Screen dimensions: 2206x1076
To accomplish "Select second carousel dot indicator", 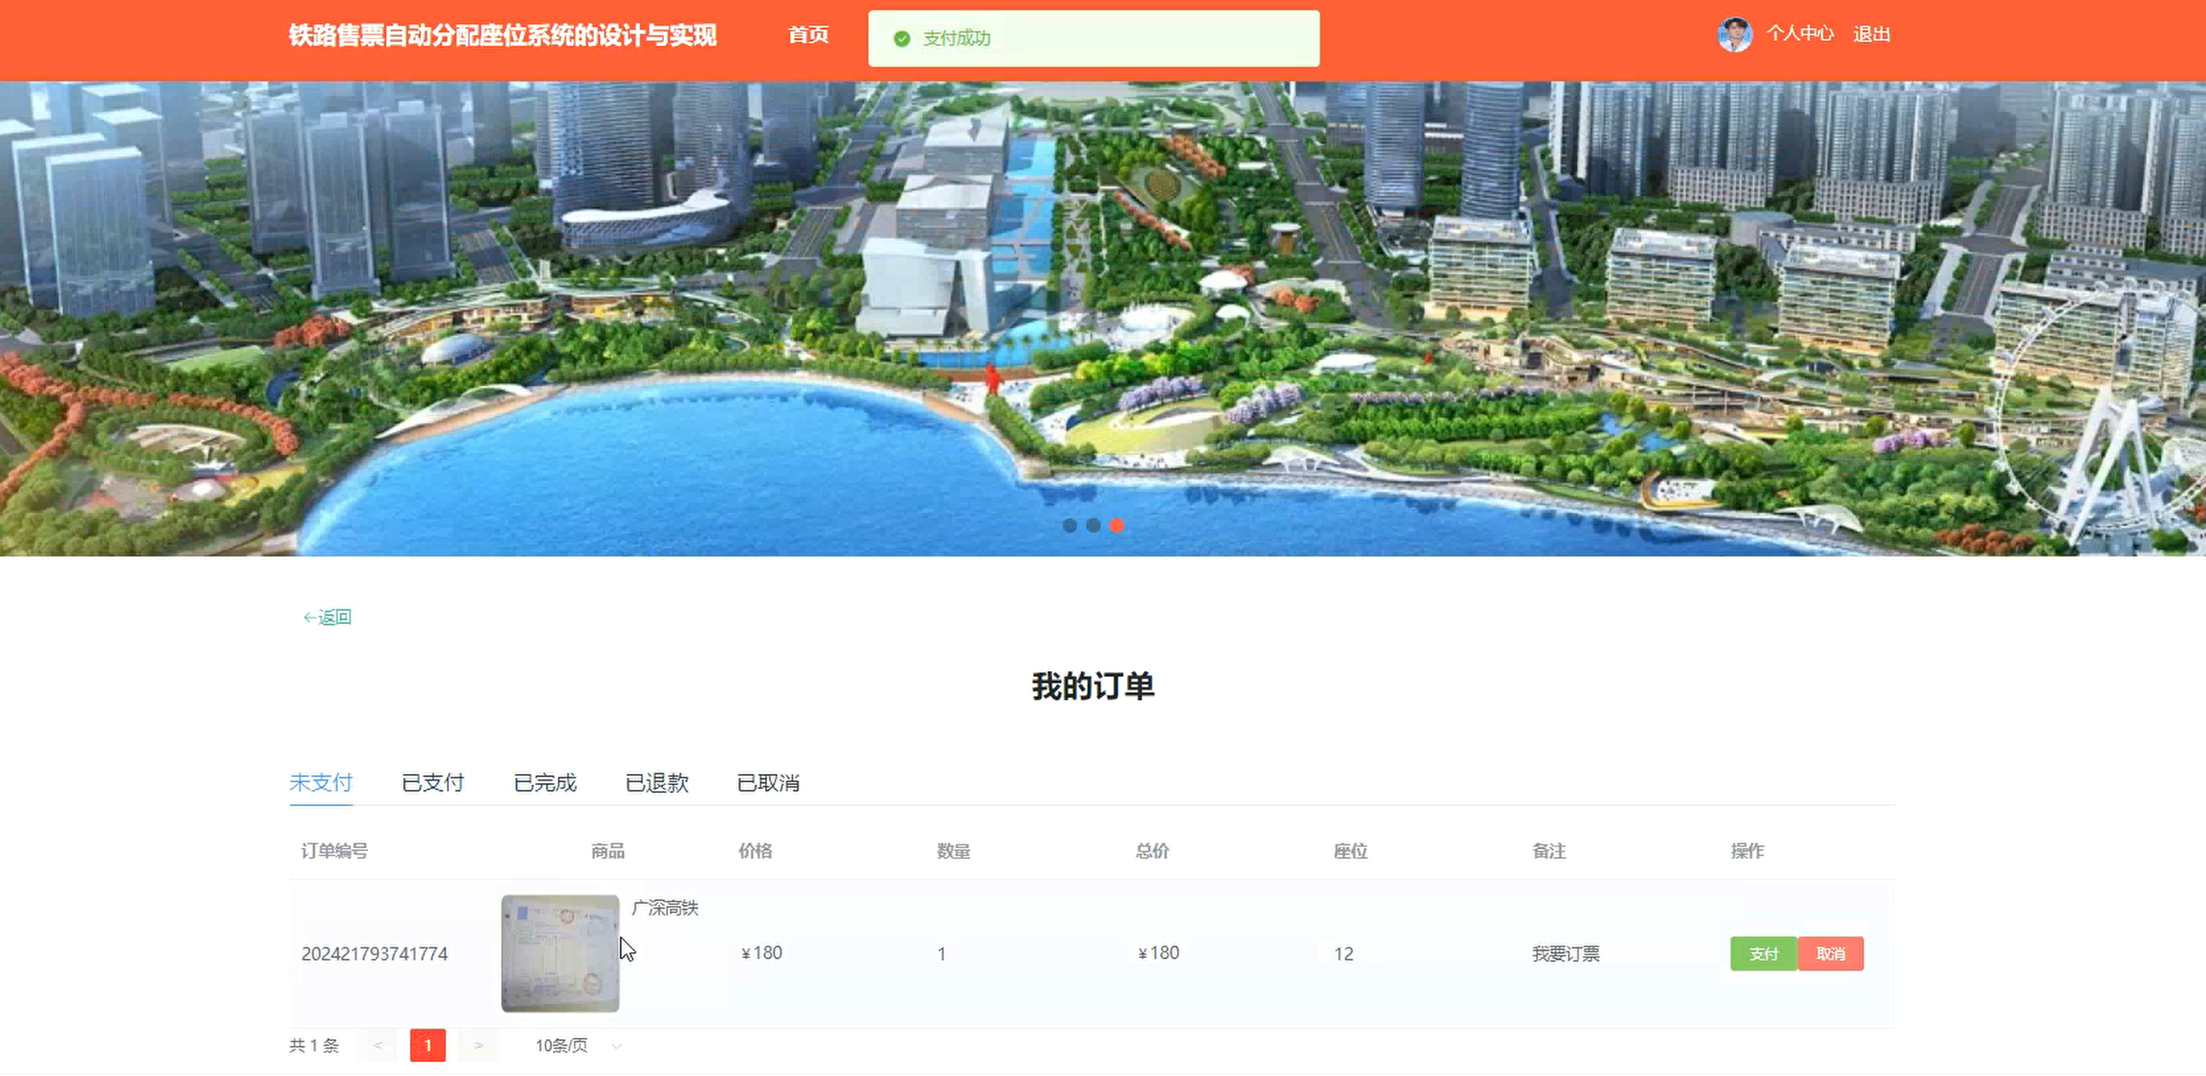I will tap(1093, 525).
